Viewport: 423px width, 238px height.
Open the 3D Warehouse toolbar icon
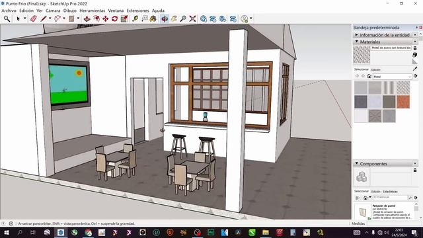click(204, 19)
